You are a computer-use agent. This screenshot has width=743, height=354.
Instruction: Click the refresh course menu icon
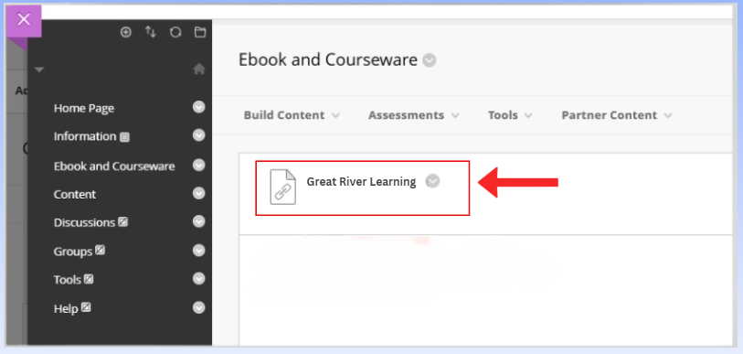[175, 32]
